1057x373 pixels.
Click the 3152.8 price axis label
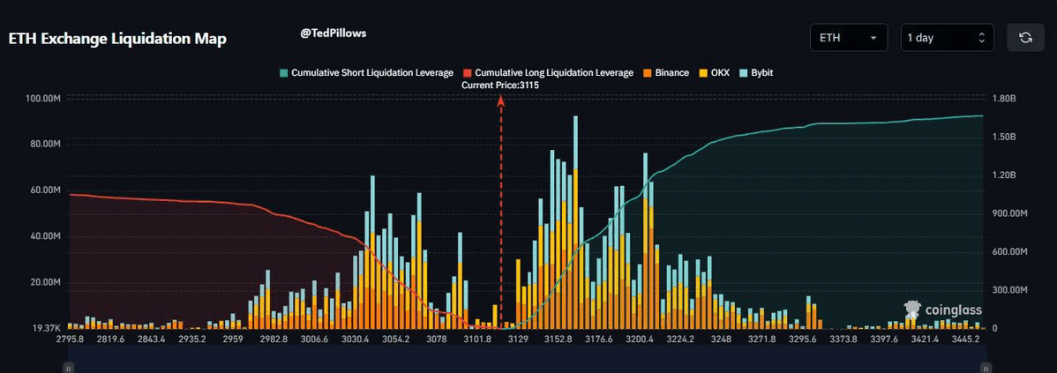(x=558, y=339)
